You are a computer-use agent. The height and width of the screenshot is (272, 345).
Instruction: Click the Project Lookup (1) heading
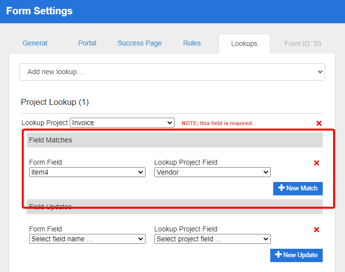(54, 102)
